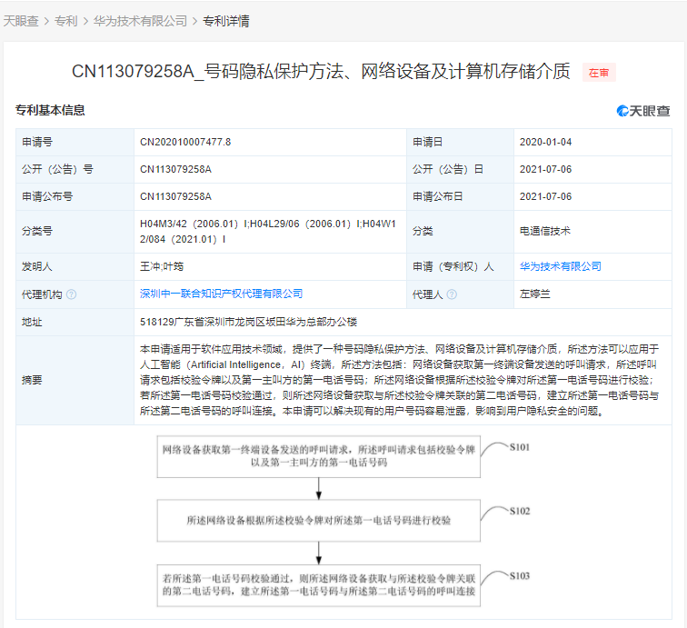The image size is (687, 628).
Task: Click the question mark icon beside 代理人
Action: tap(452, 294)
